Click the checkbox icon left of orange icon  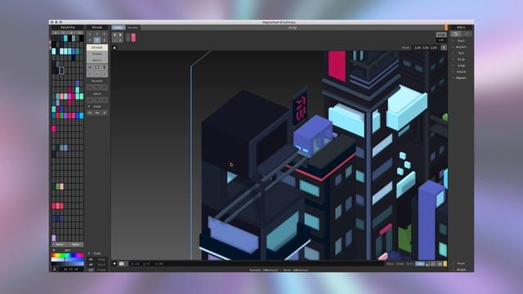[440, 264]
